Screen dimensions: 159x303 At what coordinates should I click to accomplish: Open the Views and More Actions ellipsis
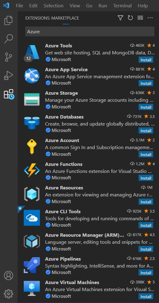pyautogui.click(x=150, y=18)
